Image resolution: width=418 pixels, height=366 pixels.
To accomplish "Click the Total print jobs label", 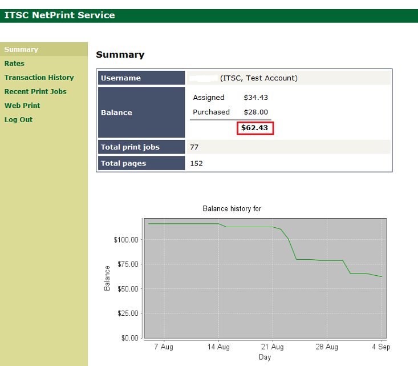I will [130, 147].
